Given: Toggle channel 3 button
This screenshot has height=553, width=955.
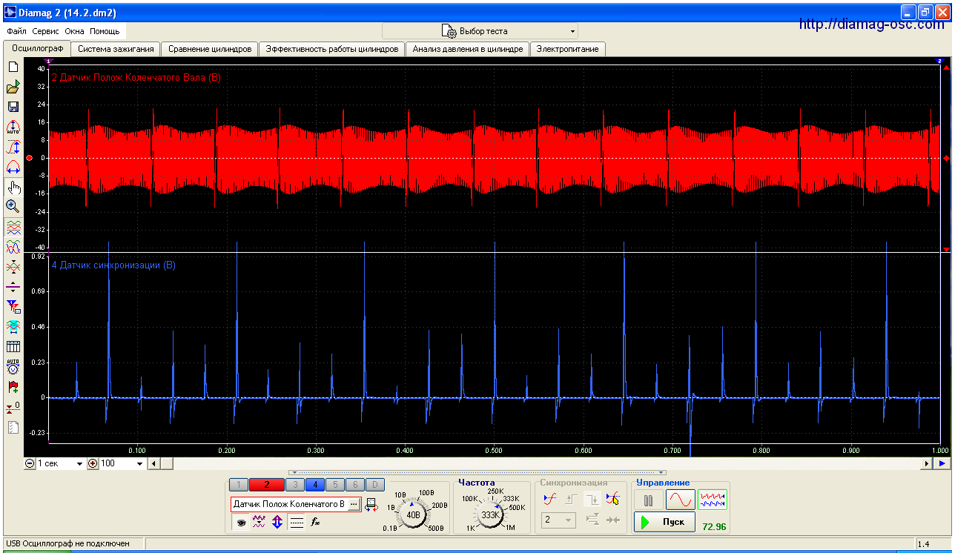Looking at the screenshot, I should coord(294,485).
